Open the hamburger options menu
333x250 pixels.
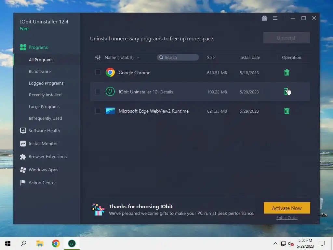275,18
